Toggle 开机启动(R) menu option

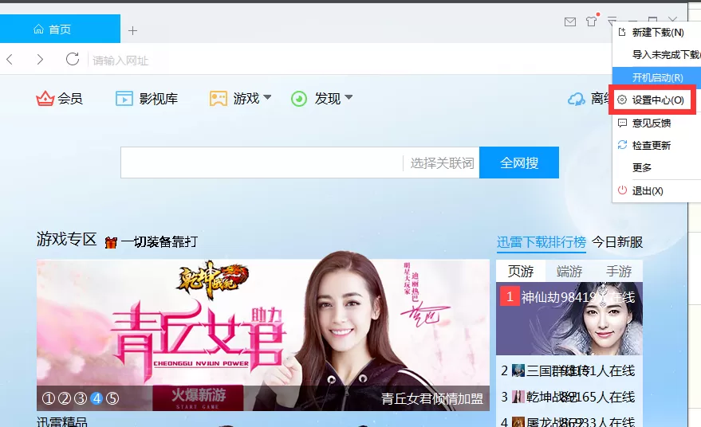click(x=656, y=78)
